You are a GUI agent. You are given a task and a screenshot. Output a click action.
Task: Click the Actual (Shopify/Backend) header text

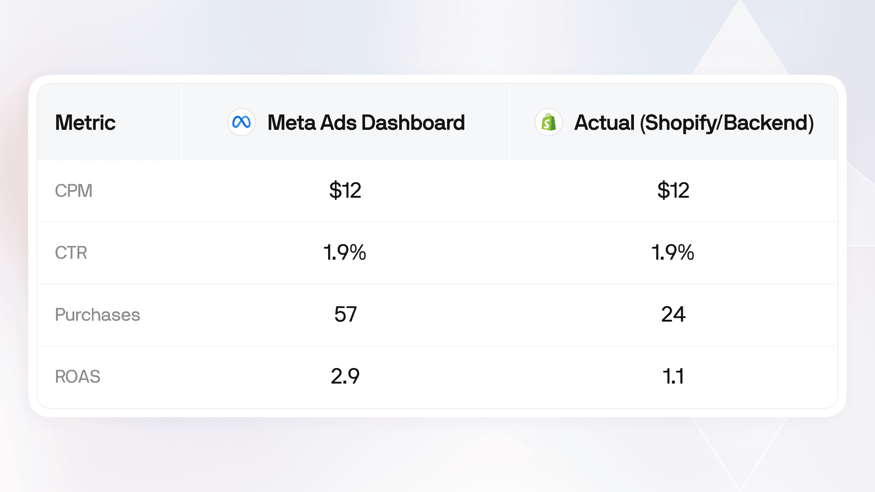(694, 123)
